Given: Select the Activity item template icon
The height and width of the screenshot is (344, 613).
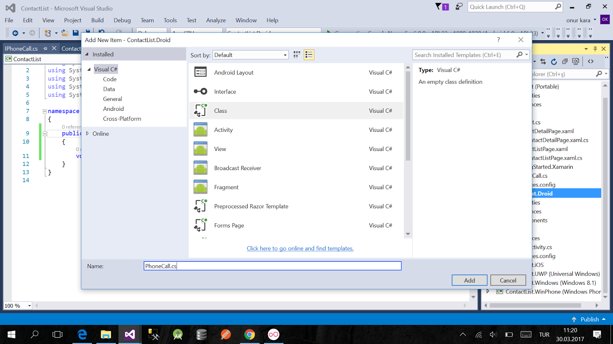Looking at the screenshot, I should pos(200,130).
